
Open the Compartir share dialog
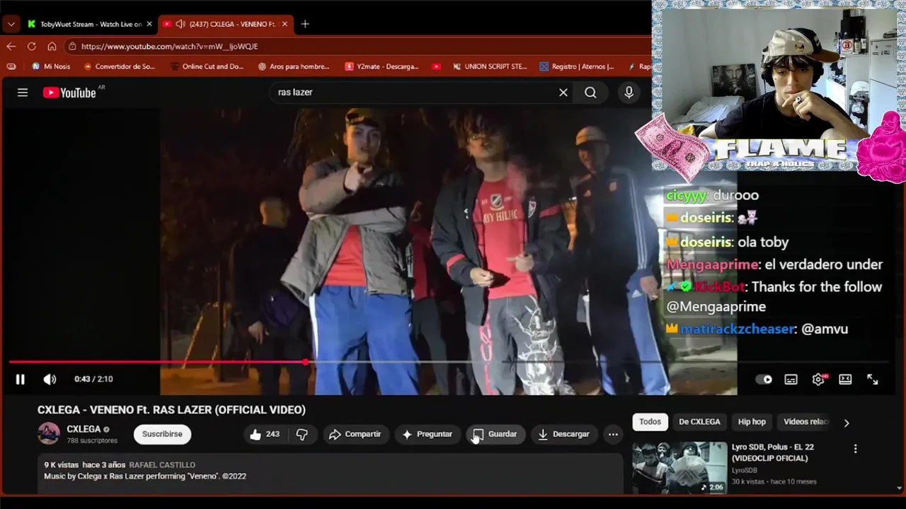pos(355,434)
